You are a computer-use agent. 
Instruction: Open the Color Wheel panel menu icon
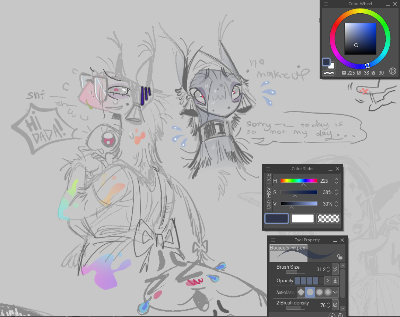coord(326,4)
